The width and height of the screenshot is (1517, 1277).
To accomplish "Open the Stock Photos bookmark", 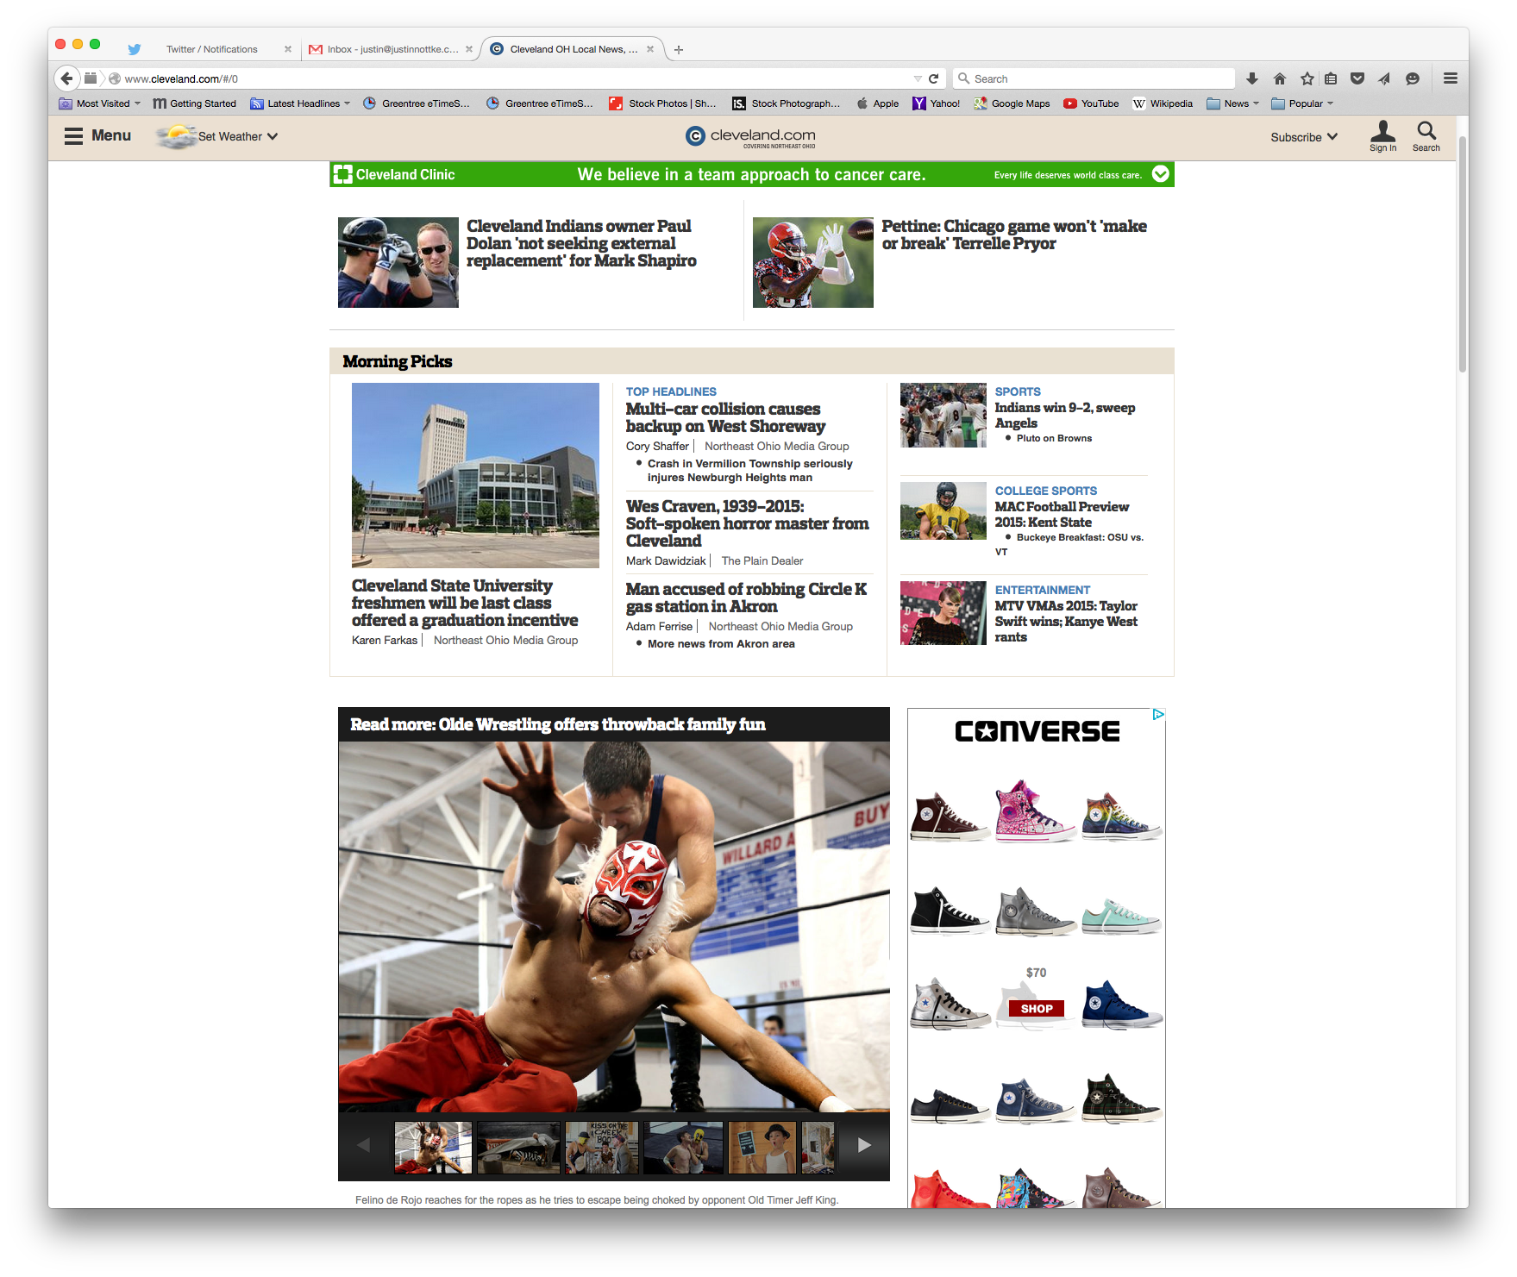I will tap(662, 103).
